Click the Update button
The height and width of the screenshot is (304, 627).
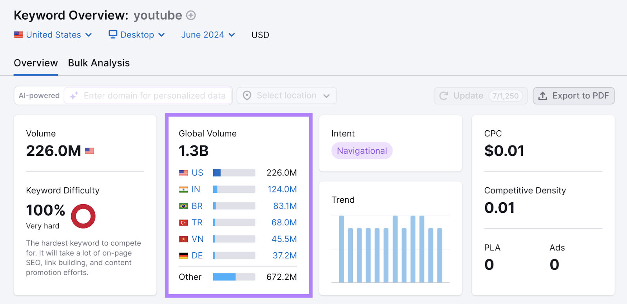pyautogui.click(x=481, y=96)
